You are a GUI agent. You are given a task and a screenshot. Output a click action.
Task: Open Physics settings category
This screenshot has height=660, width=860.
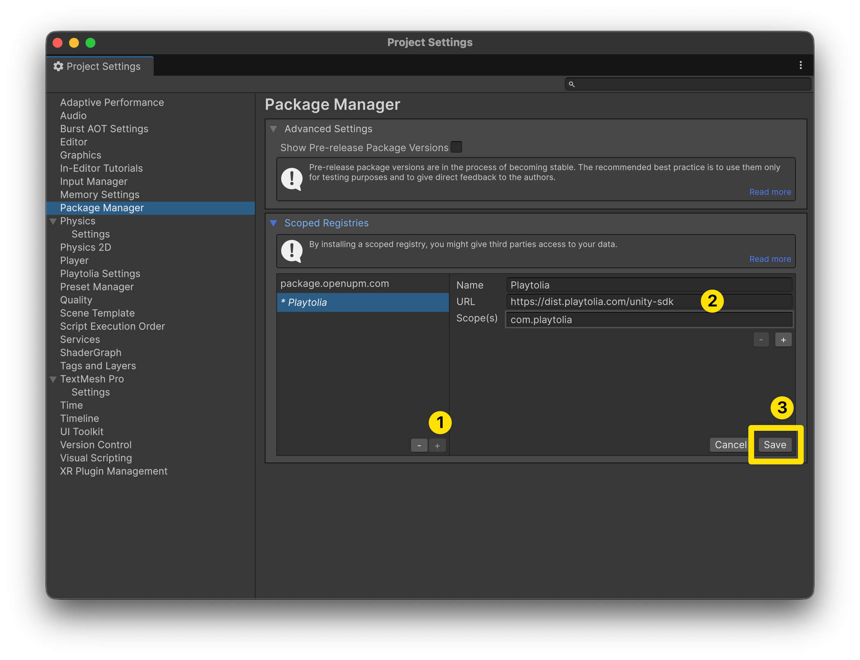click(x=78, y=221)
